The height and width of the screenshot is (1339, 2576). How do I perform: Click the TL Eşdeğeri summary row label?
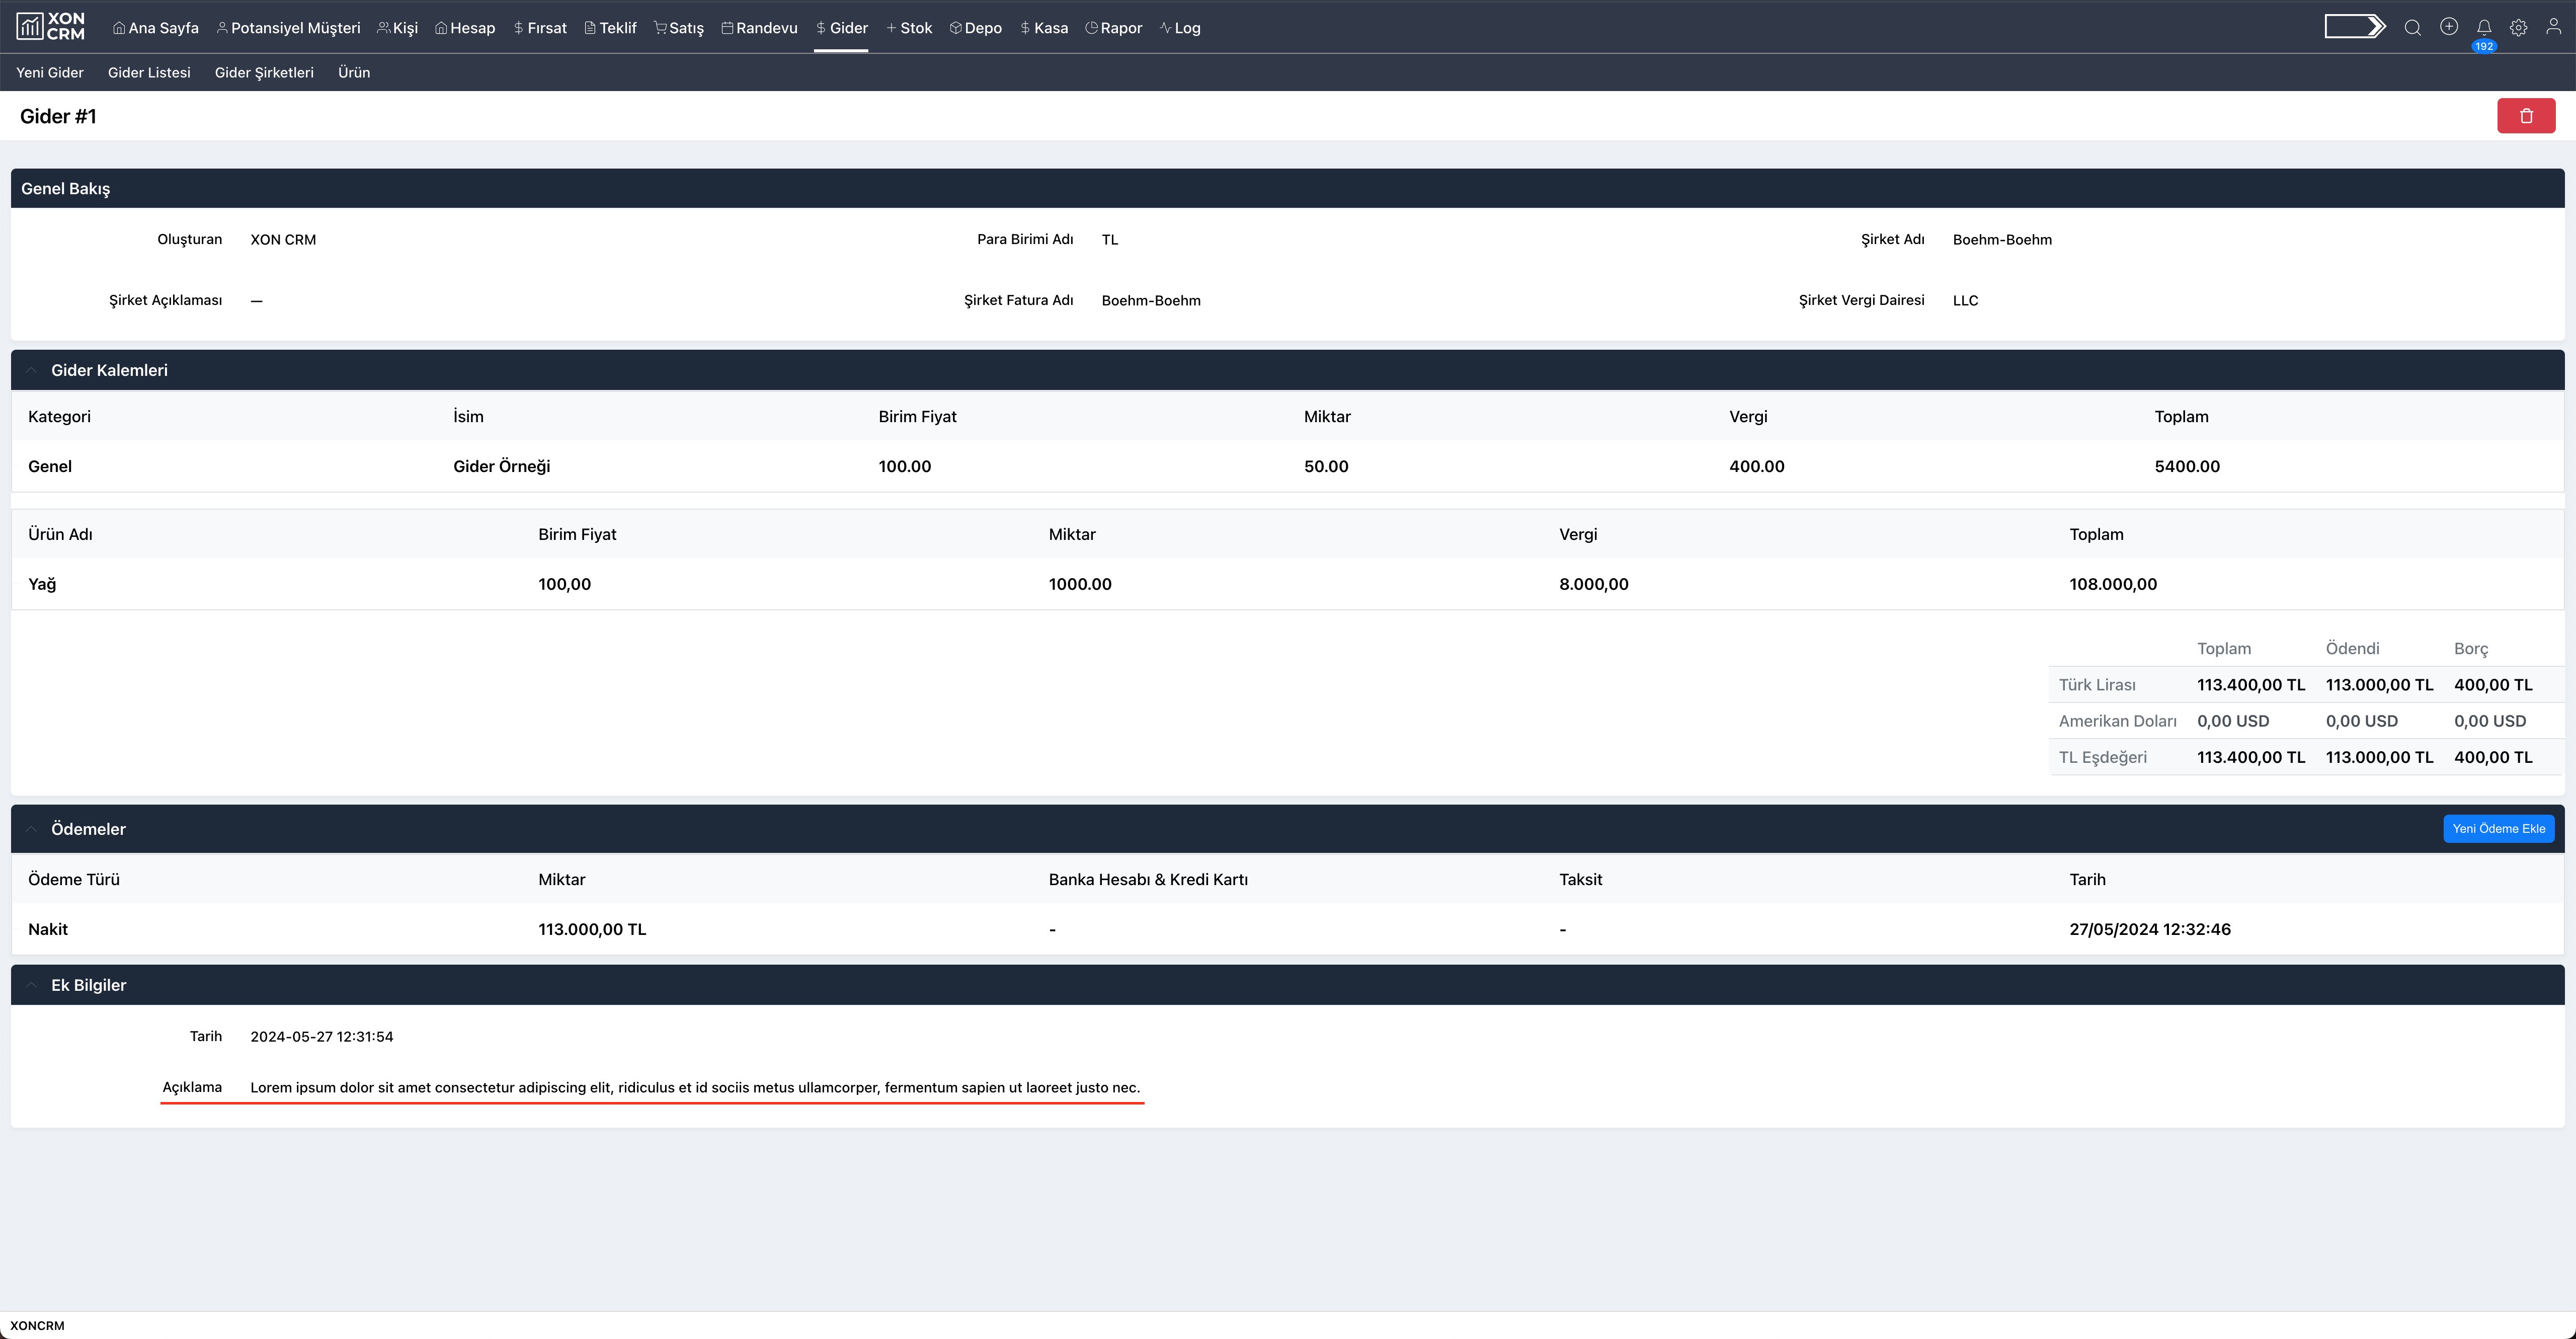tap(2102, 757)
